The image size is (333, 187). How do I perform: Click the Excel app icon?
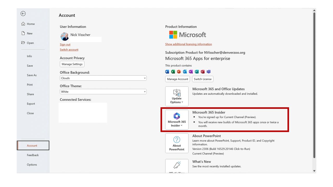(173, 72)
